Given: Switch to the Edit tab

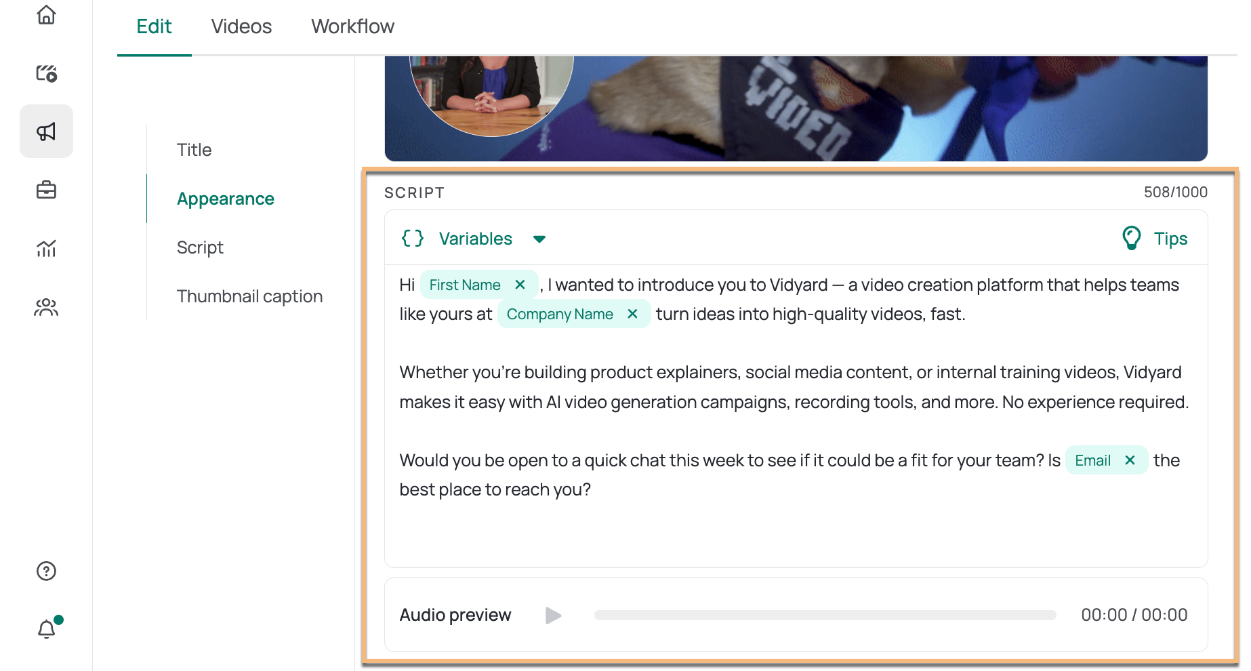Looking at the screenshot, I should (x=154, y=26).
